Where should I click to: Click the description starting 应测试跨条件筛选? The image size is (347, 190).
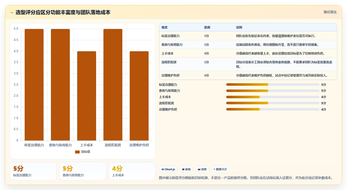coord(277,44)
